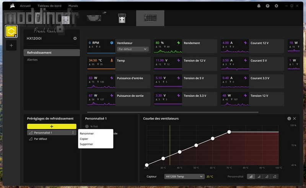The image size is (306, 188).
Task: Open iCUE global settings gear in title bar
Action: [276, 6]
